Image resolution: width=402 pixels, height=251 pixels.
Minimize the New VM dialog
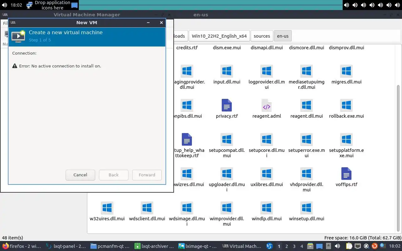[x=148, y=23]
